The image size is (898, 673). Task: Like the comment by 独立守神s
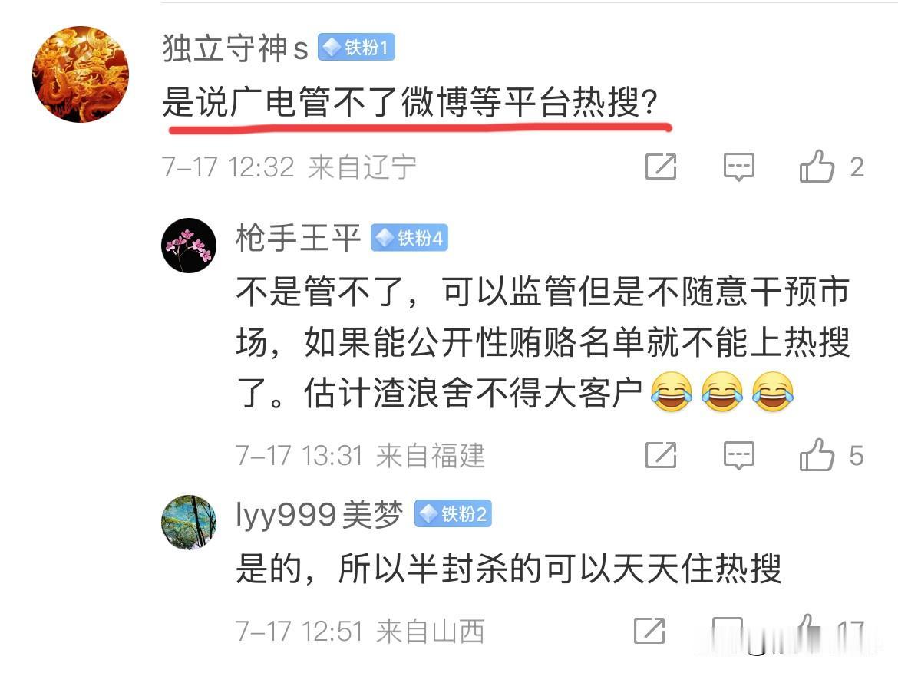pyautogui.click(x=817, y=167)
